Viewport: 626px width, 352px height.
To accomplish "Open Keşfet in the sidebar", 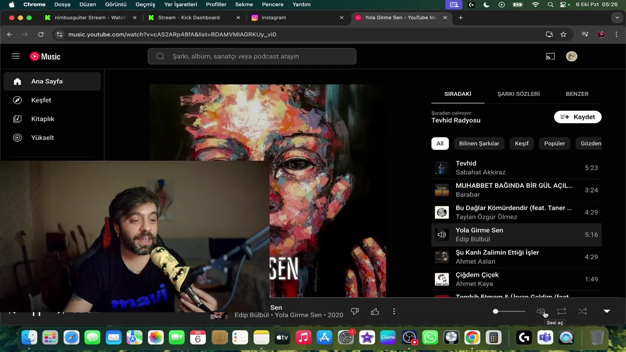I will [52, 100].
